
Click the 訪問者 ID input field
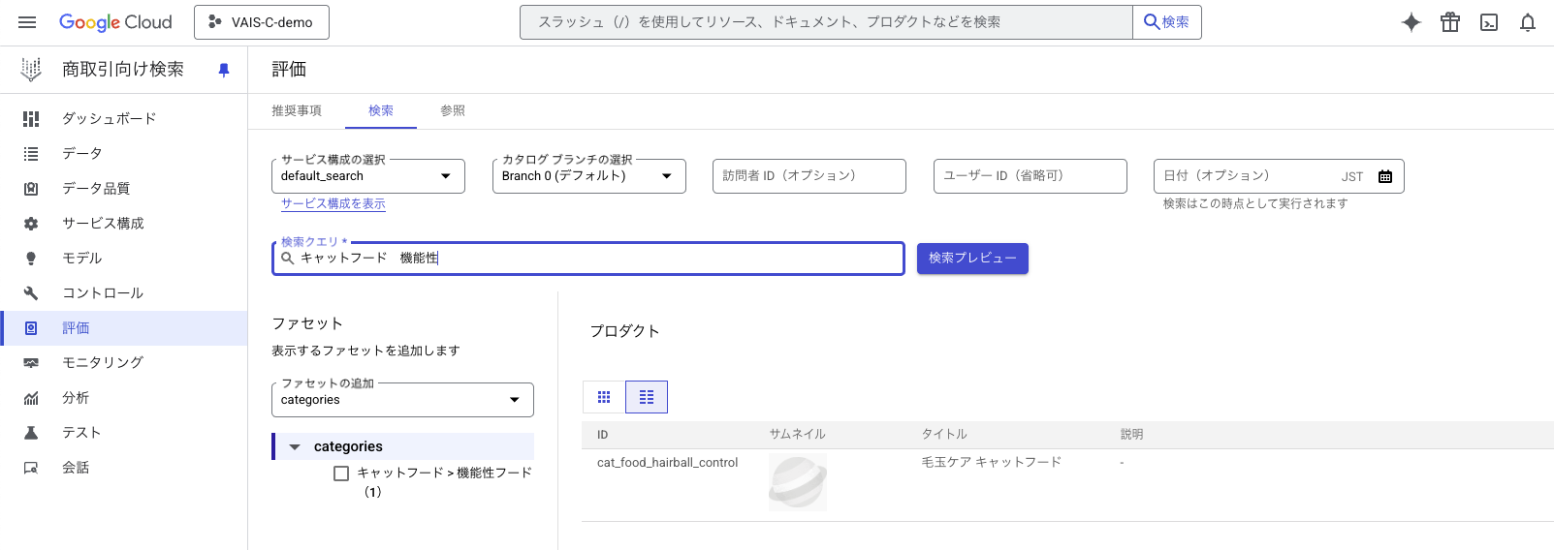click(809, 176)
